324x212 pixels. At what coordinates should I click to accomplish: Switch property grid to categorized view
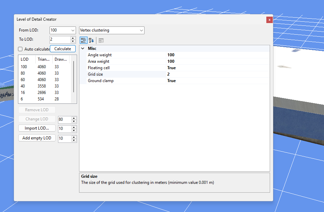83,40
